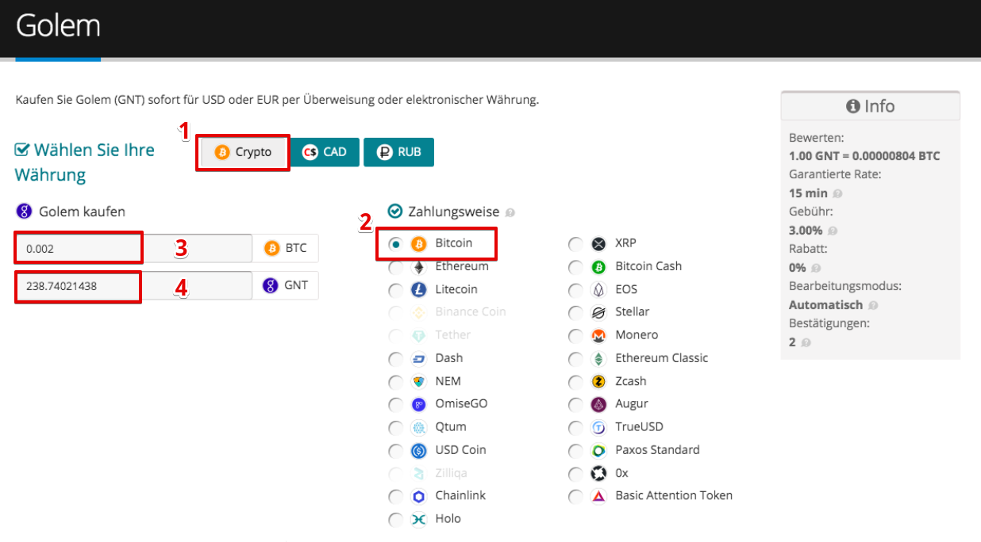Select the Monero radio button
981x542 pixels.
pos(575,336)
